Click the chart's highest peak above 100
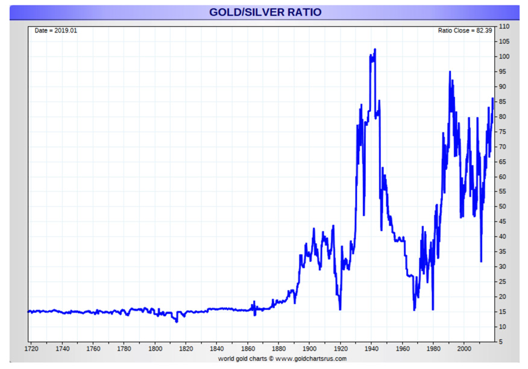Viewport: 528px width, 369px height. pos(375,49)
